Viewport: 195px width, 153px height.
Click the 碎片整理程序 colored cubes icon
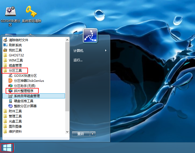(10, 91)
